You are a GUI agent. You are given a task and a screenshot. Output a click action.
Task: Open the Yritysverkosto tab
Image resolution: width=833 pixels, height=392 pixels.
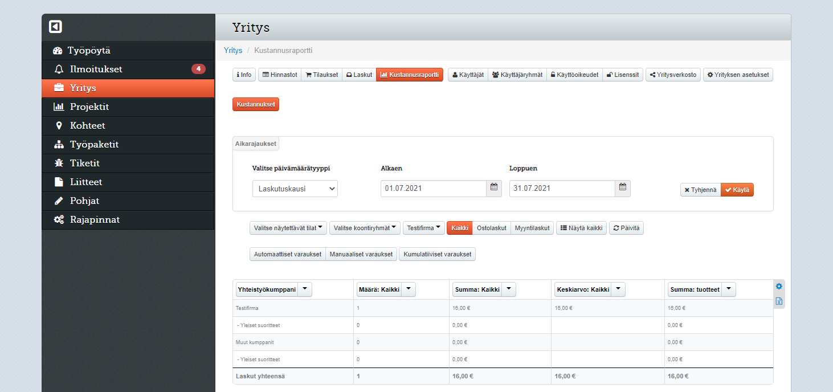(673, 75)
